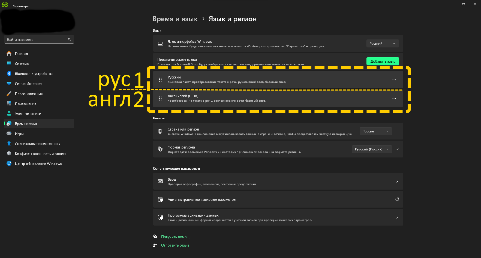Image resolution: width=481 pixels, height=258 pixels.
Task: Open the three-dot menu for Русский
Action: (394, 80)
